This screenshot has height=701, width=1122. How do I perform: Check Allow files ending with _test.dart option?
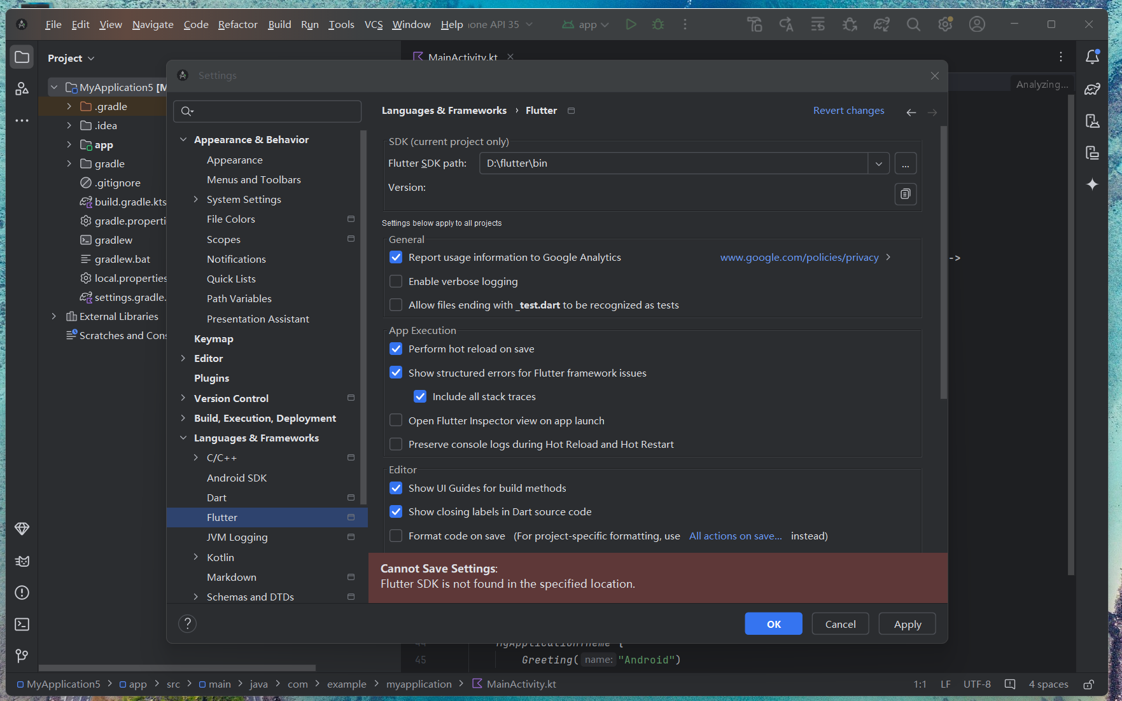tap(396, 305)
